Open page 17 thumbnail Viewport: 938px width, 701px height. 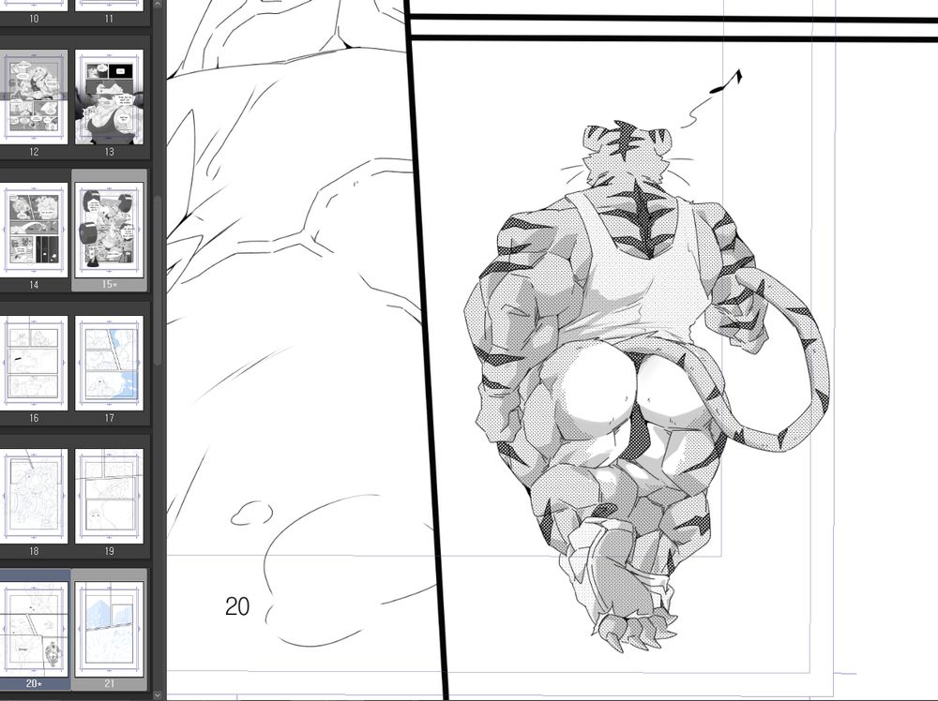click(x=109, y=364)
